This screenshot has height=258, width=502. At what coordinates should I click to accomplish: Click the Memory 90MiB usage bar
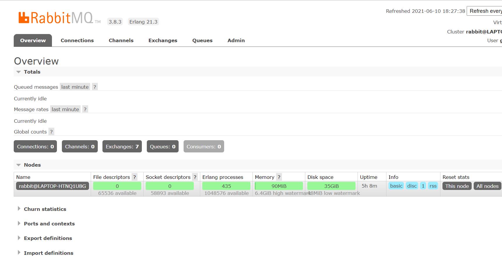tap(279, 186)
